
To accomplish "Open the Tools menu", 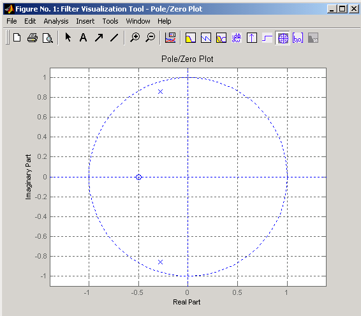I will click(110, 21).
